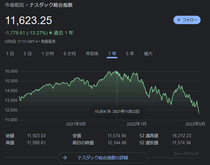The width and height of the screenshot is (210, 165).
Task: Click the 安値 value 11,574.94
Action: coord(117,136)
